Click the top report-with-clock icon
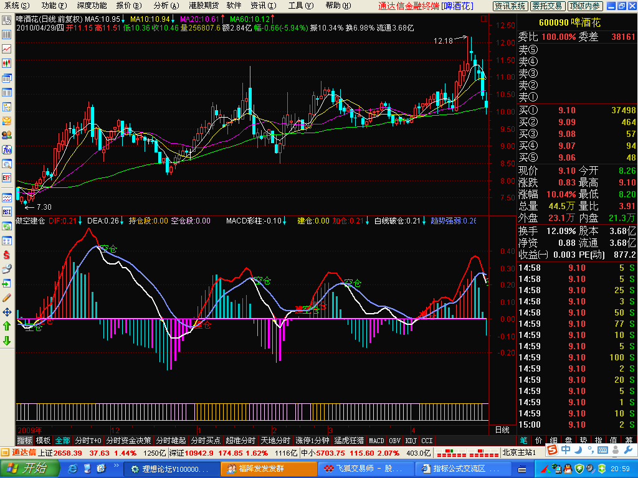Screen dimensions: 638x478 [6, 20]
